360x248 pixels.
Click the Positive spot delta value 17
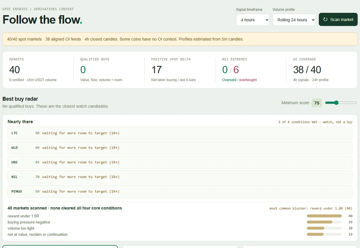[156, 70]
